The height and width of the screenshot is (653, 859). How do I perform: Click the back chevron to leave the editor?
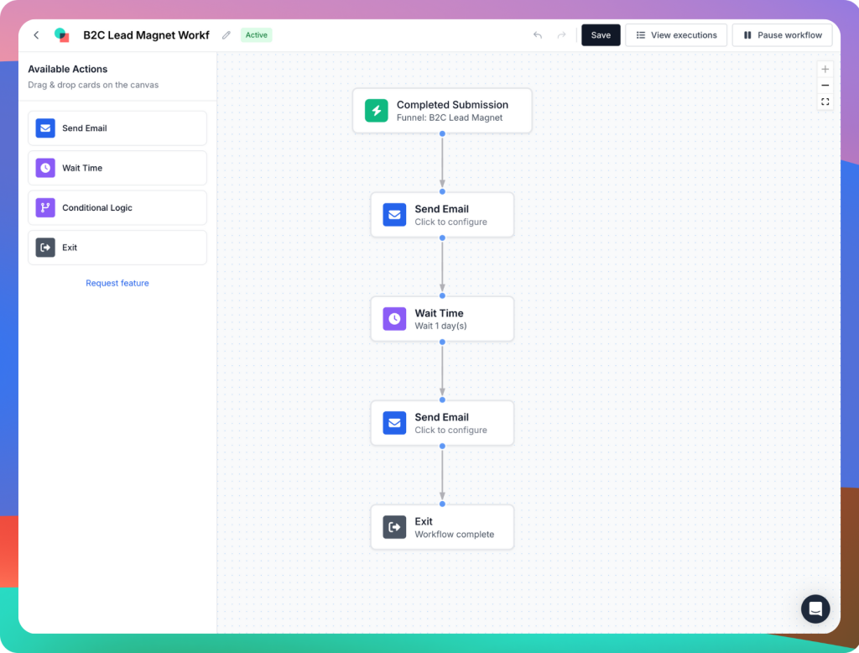36,34
